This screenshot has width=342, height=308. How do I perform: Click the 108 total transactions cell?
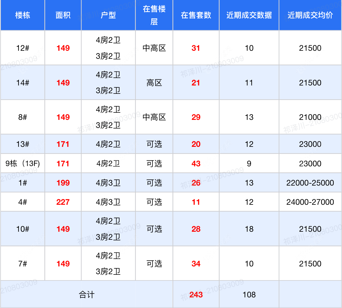pos(249,294)
